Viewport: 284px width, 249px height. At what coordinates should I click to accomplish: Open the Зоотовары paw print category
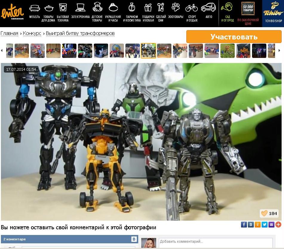176,11
